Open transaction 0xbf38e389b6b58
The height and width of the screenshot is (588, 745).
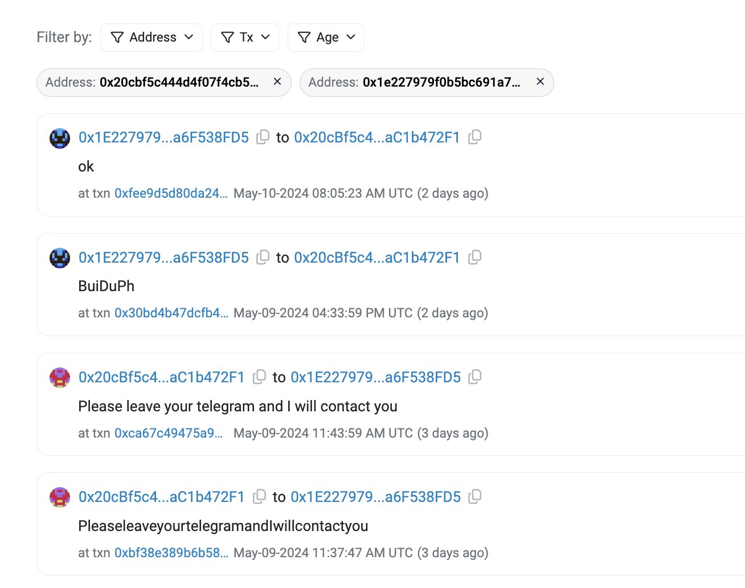pos(171,553)
